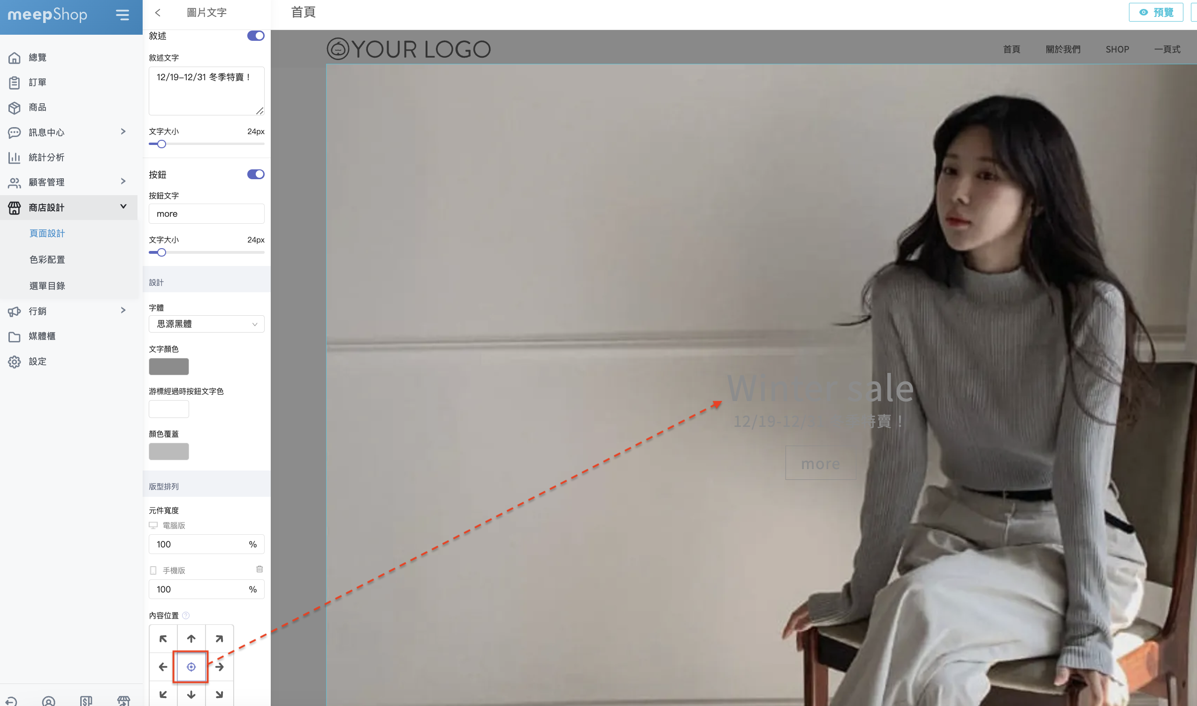Click the trash icon next to 手機版
The width and height of the screenshot is (1197, 706).
click(259, 569)
